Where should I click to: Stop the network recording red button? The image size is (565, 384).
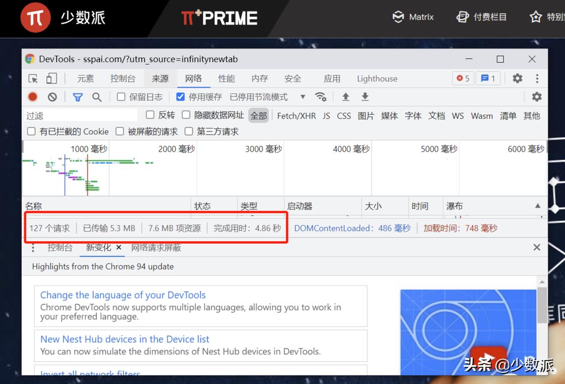coord(31,96)
